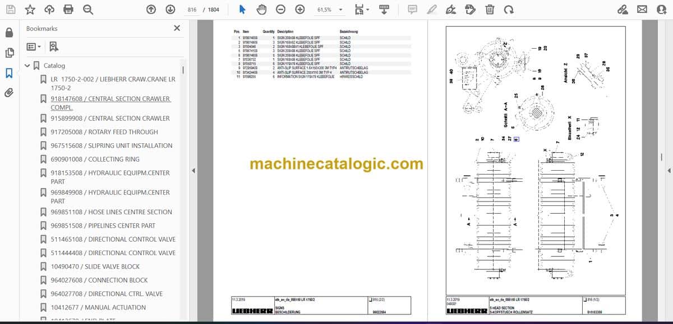Image resolution: width=673 pixels, height=324 pixels.
Task: Open the Add comment note tool
Action: click(x=412, y=10)
